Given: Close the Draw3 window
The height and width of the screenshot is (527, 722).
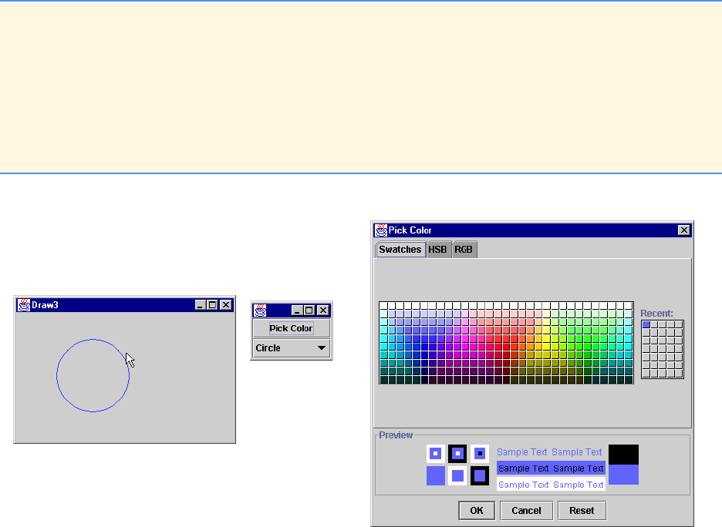Looking at the screenshot, I should 225,305.
